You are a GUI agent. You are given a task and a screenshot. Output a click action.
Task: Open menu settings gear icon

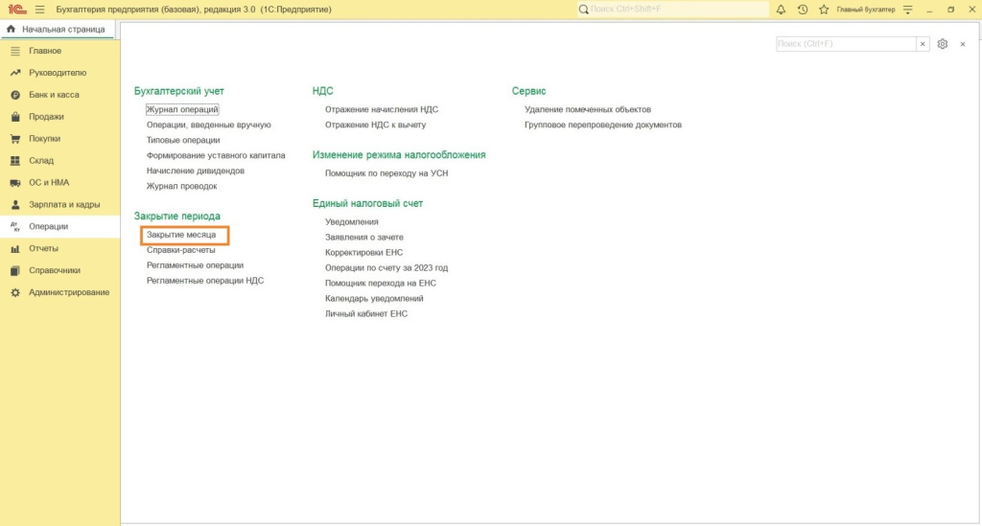coord(943,44)
